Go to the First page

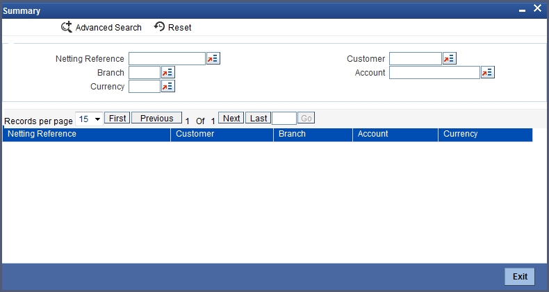[x=117, y=118]
